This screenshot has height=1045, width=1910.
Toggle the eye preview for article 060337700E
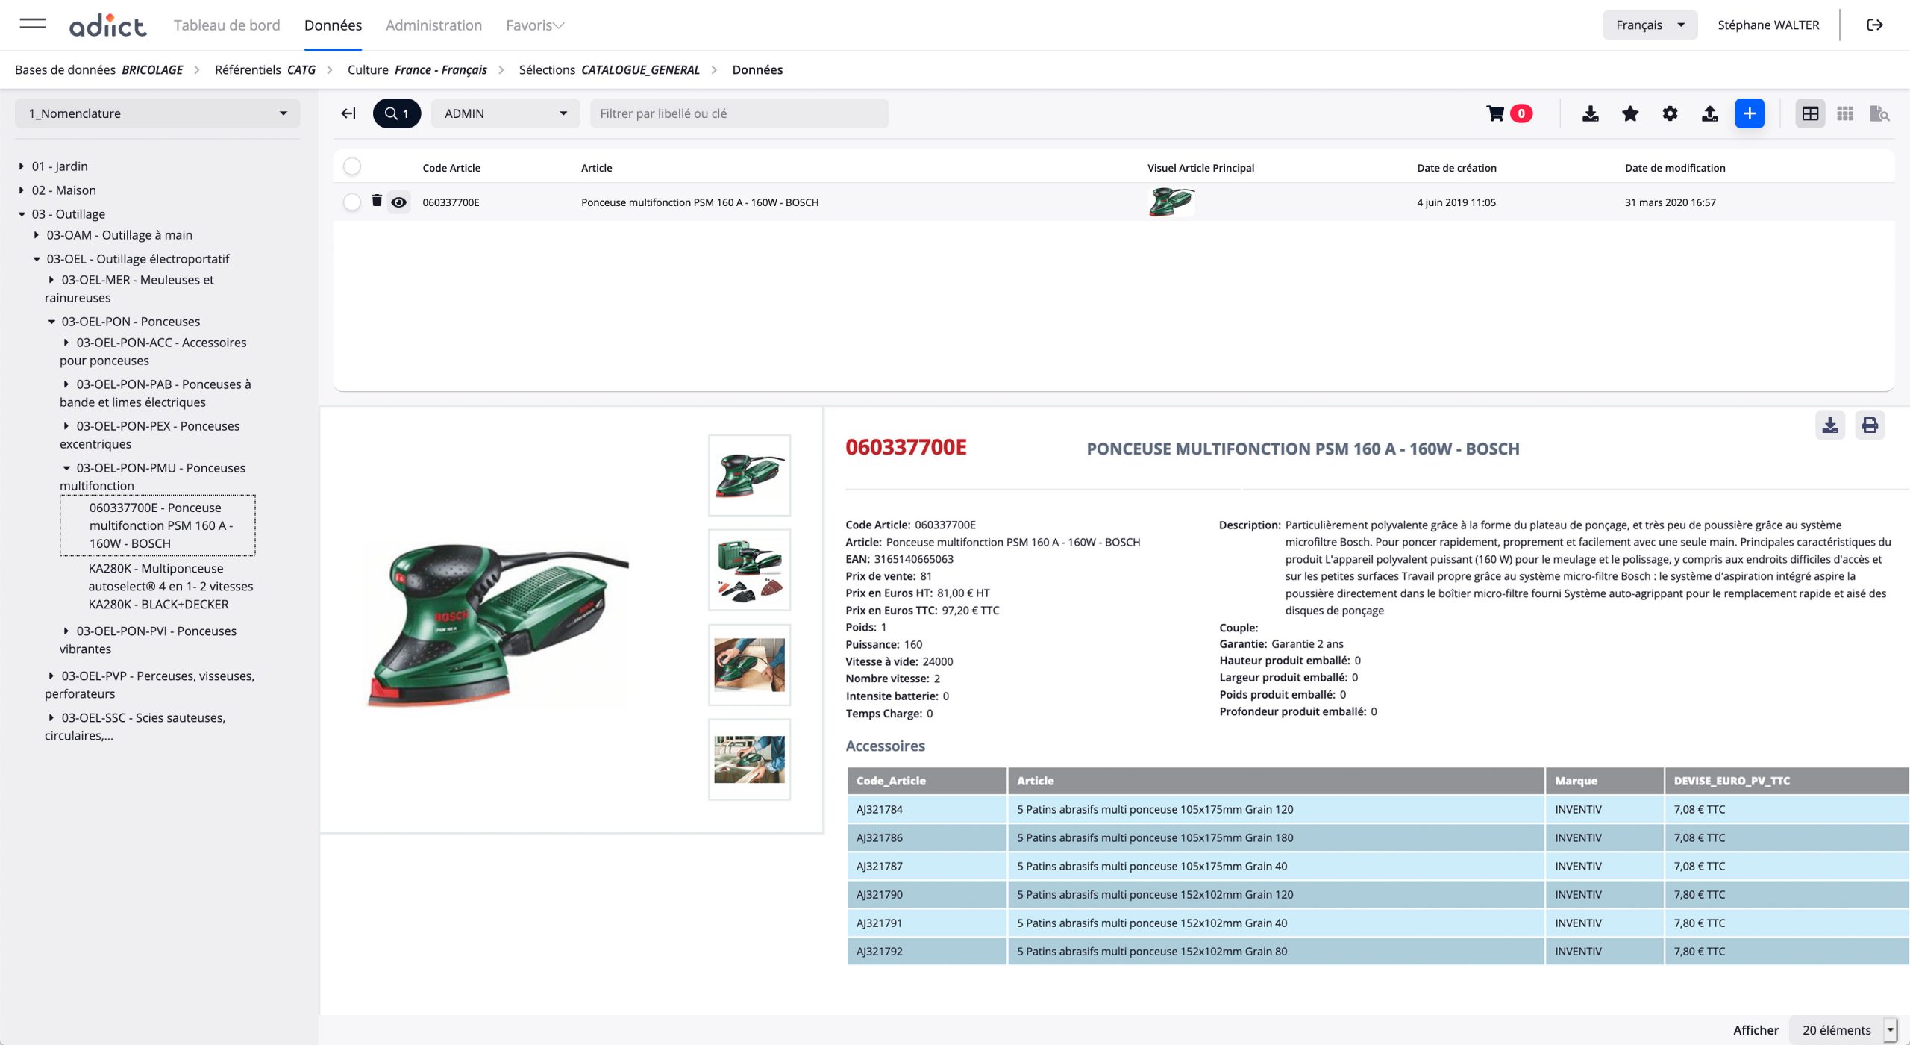click(x=399, y=202)
